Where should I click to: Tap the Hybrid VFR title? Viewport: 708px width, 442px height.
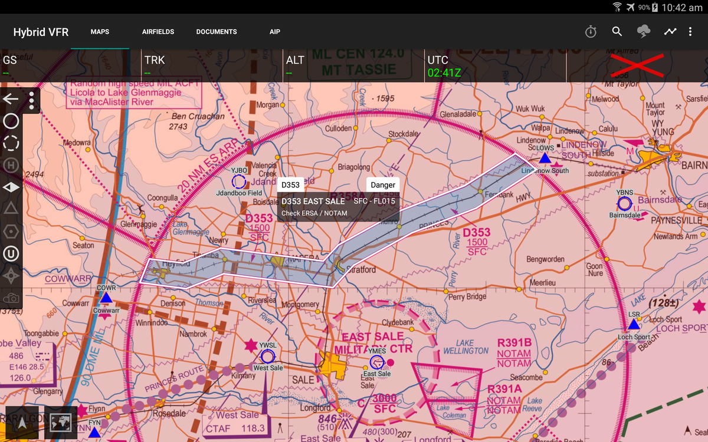tap(41, 32)
